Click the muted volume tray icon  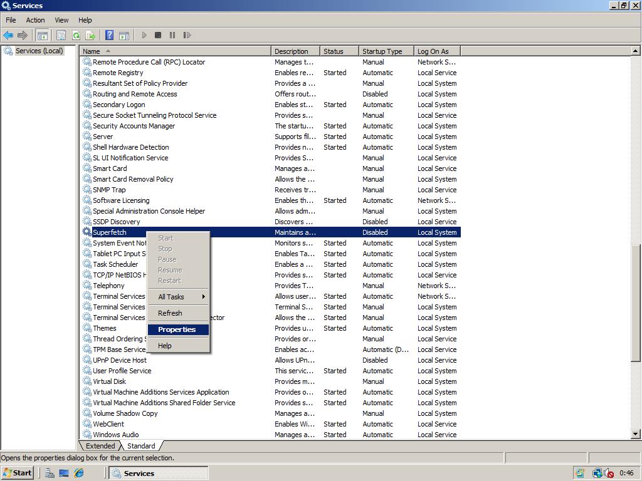609,473
